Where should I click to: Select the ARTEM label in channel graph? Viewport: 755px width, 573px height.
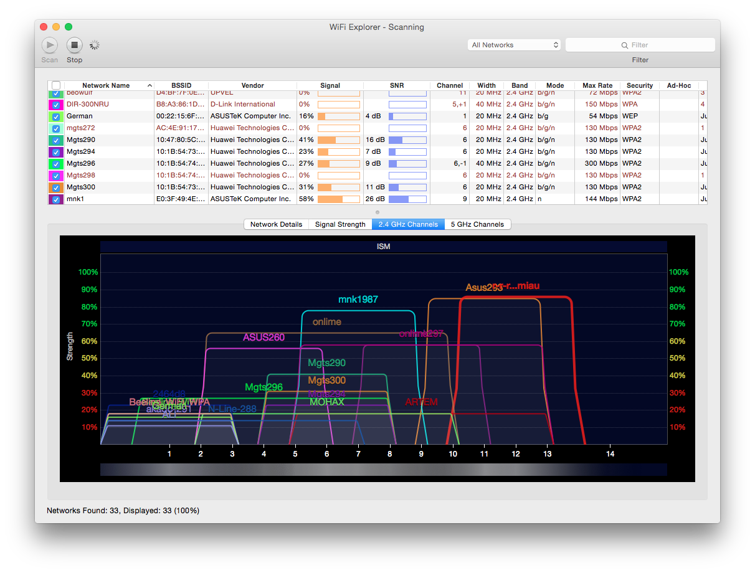[421, 402]
